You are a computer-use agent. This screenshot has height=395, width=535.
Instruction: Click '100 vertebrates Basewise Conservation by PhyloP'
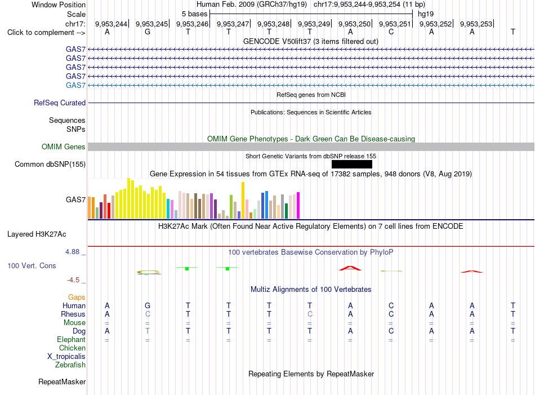[x=311, y=252]
